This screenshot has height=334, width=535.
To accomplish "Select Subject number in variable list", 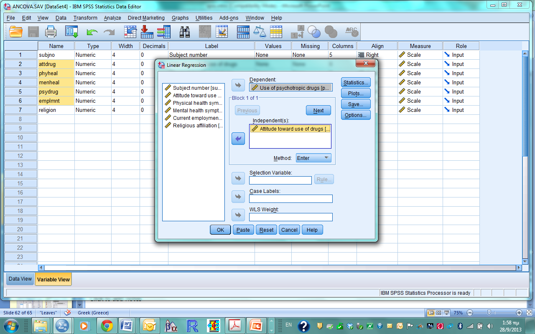I will click(x=194, y=88).
